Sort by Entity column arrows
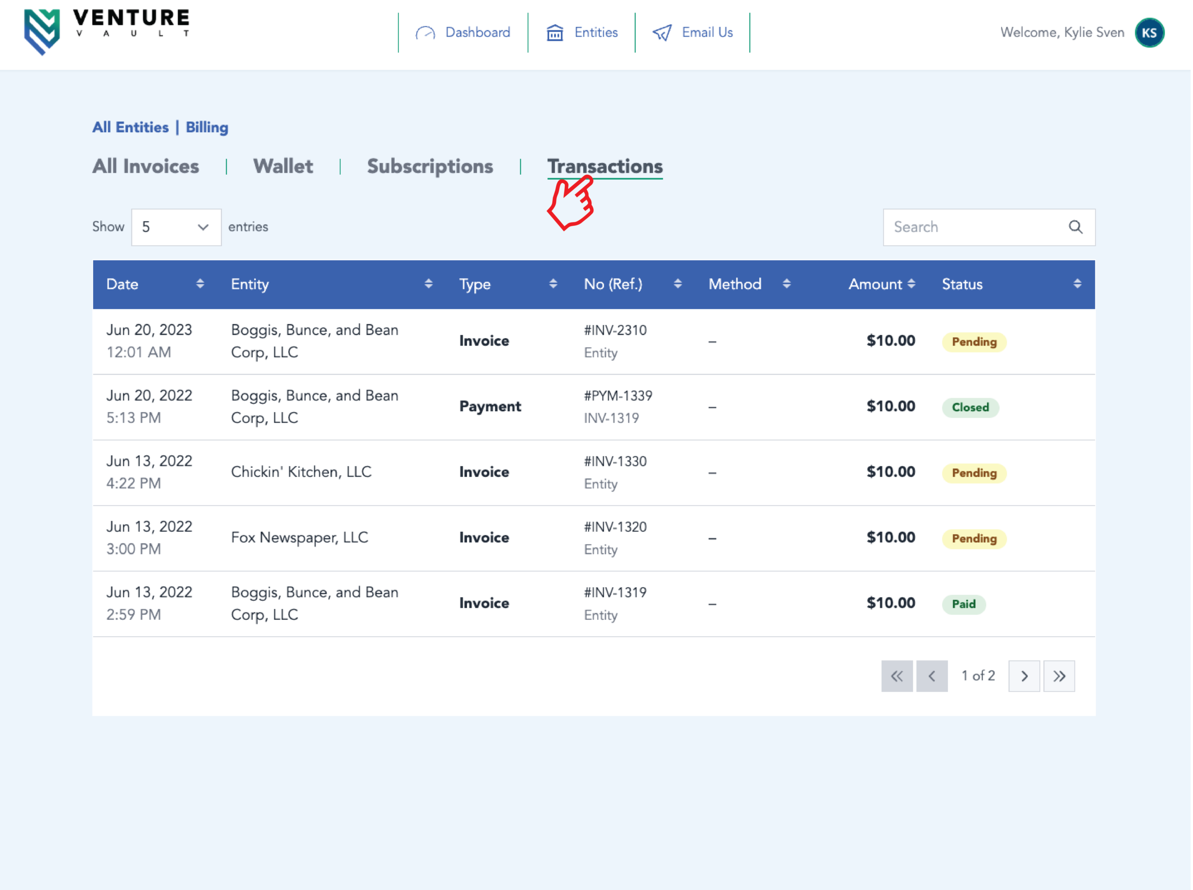 coord(429,284)
